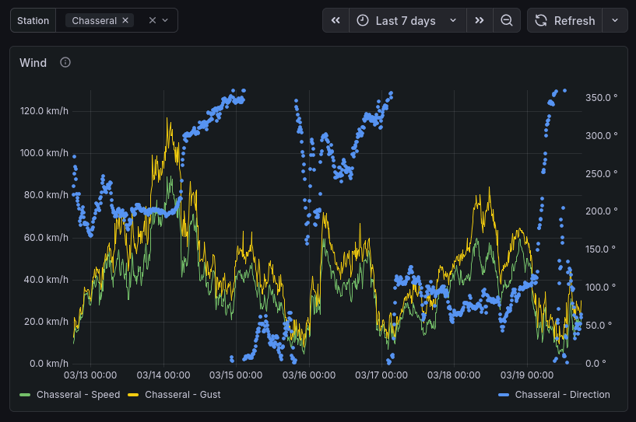
Task: Click the circular refresh arrows icon
Action: 541,21
